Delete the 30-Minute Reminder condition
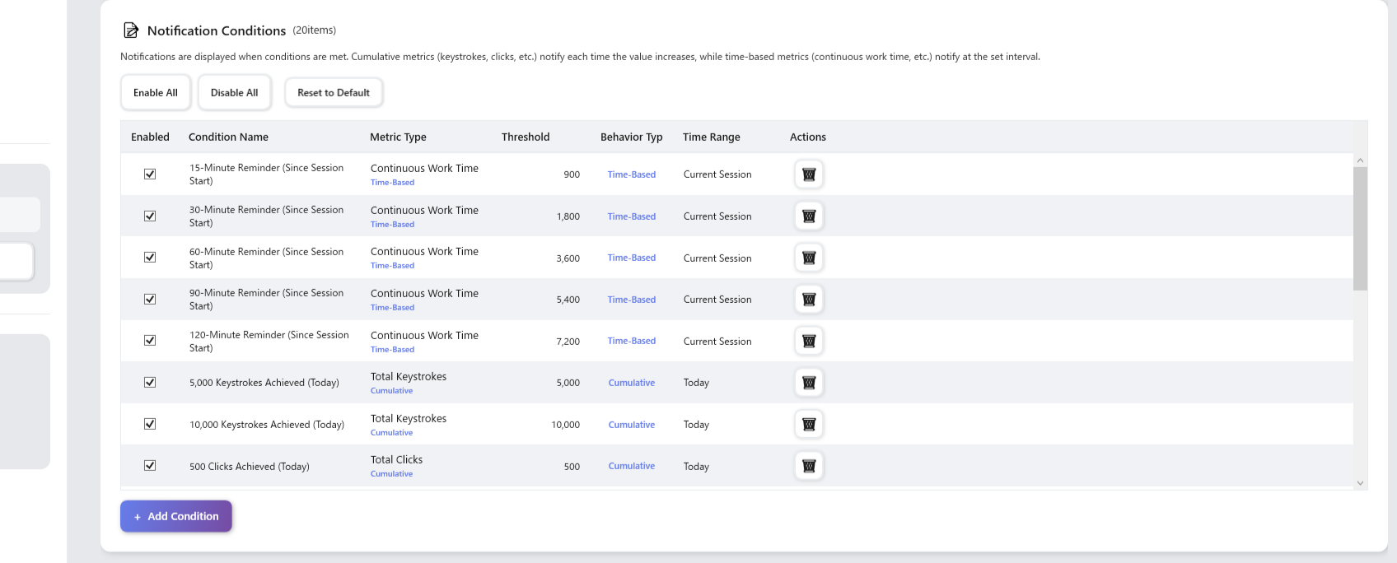1397x563 pixels. [809, 216]
